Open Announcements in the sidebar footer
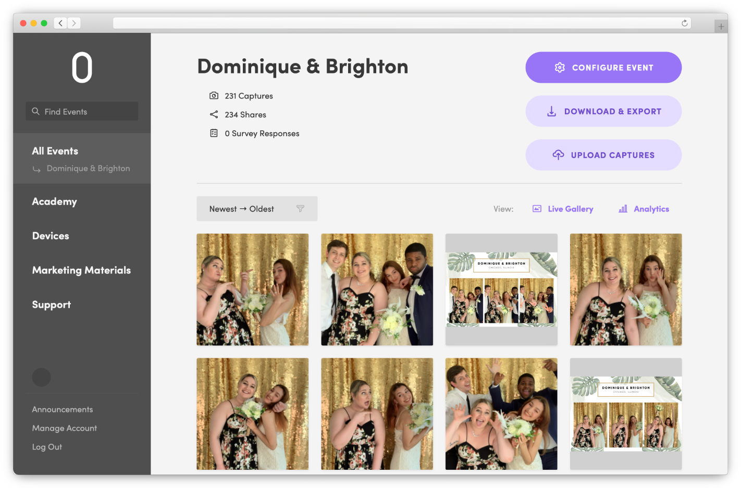 63,409
